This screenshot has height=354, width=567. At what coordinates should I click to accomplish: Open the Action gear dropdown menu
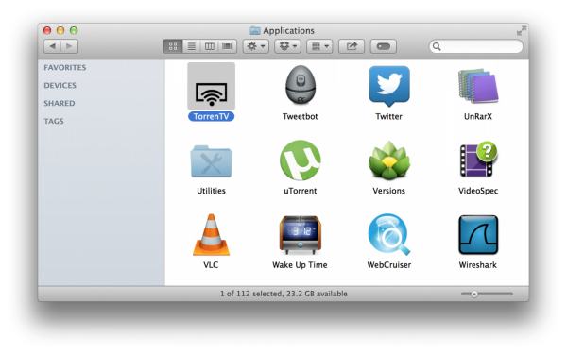256,46
